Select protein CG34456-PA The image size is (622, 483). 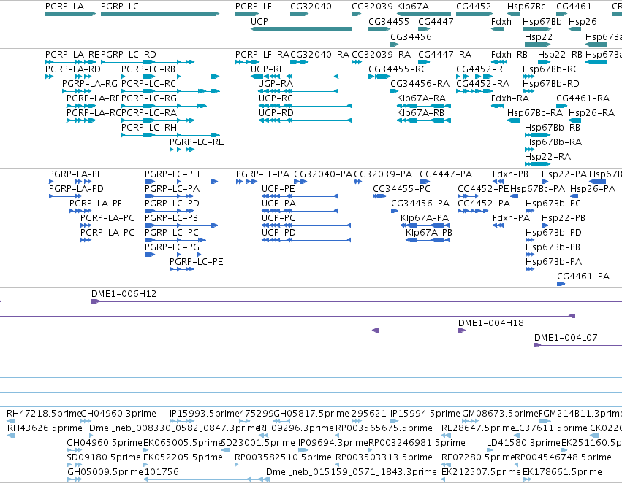[x=394, y=211]
